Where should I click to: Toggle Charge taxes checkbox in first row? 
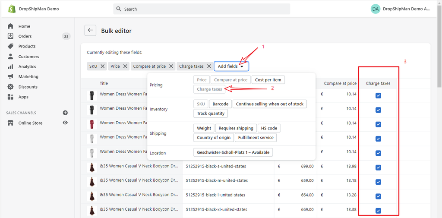[x=378, y=96]
